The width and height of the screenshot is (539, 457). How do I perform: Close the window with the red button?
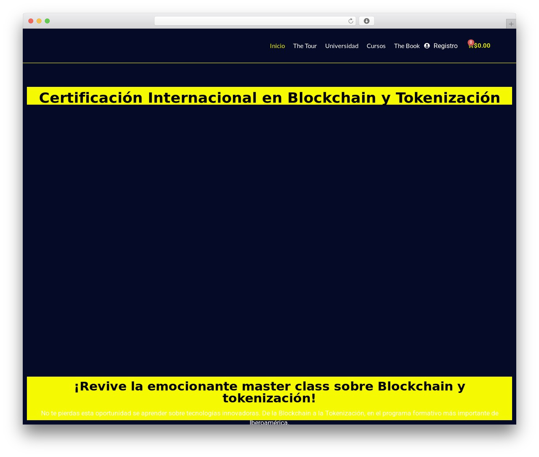31,21
